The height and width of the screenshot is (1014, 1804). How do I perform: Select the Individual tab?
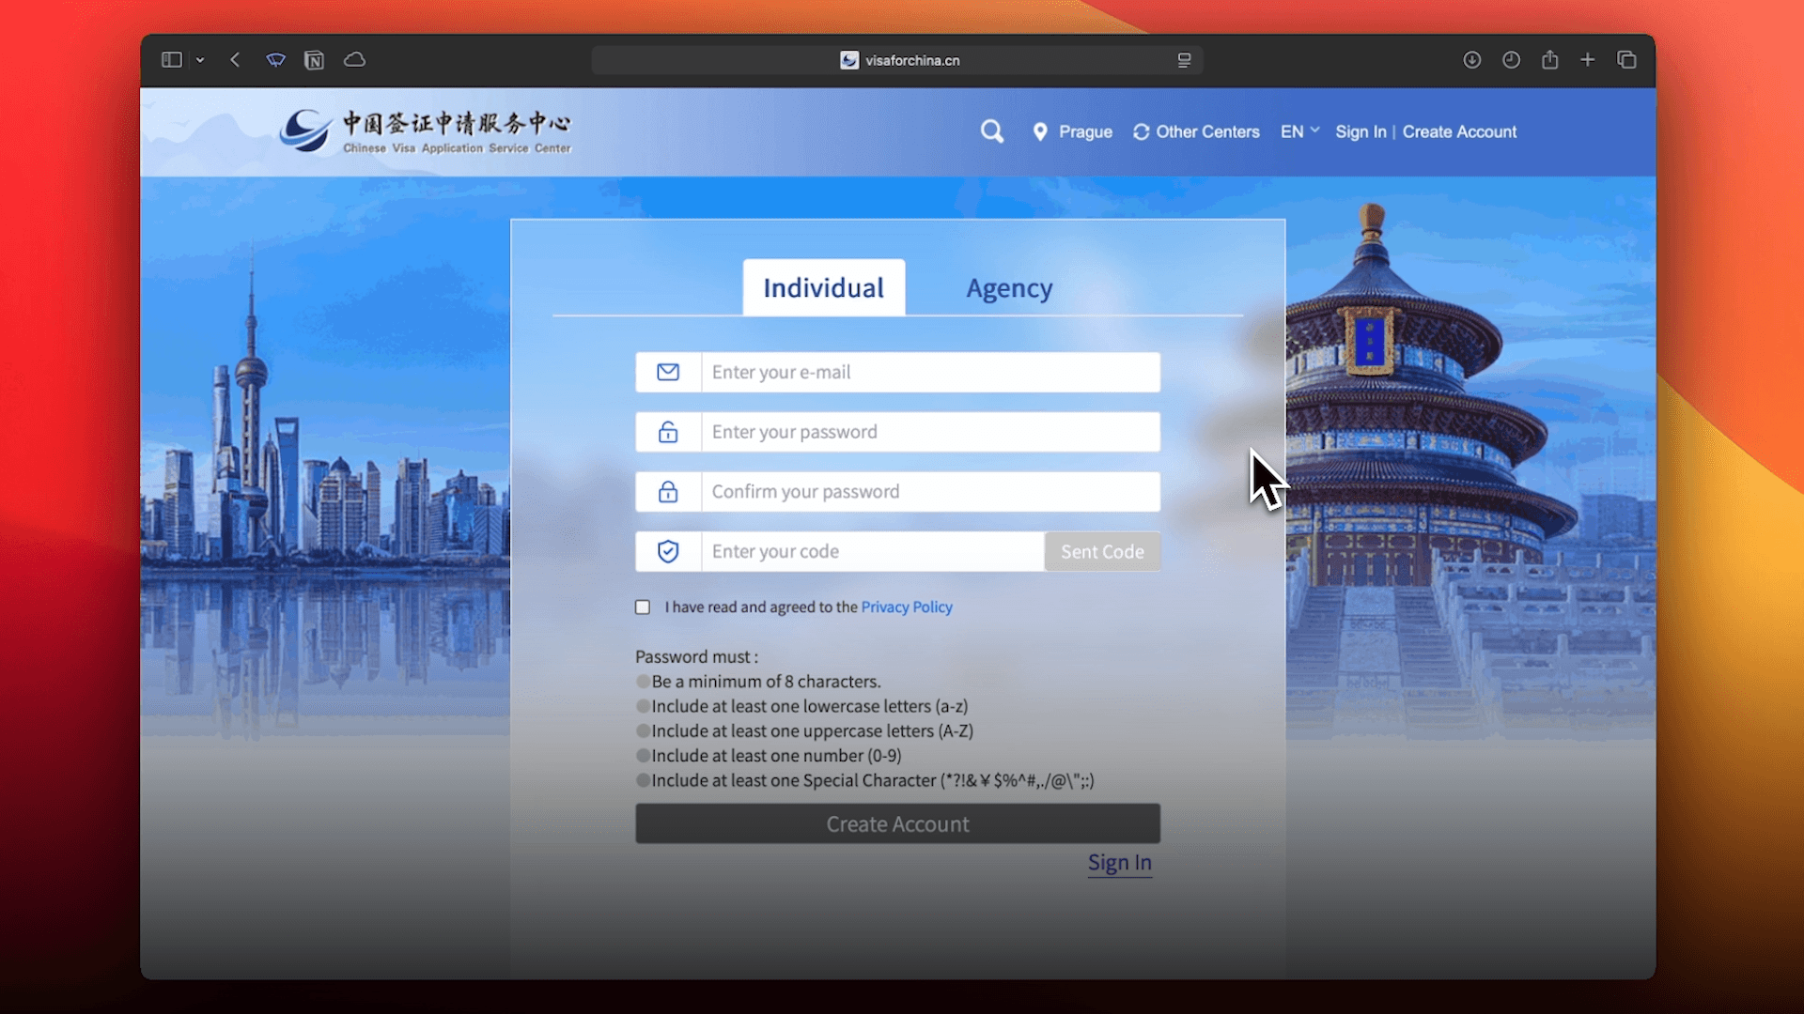pyautogui.click(x=823, y=288)
